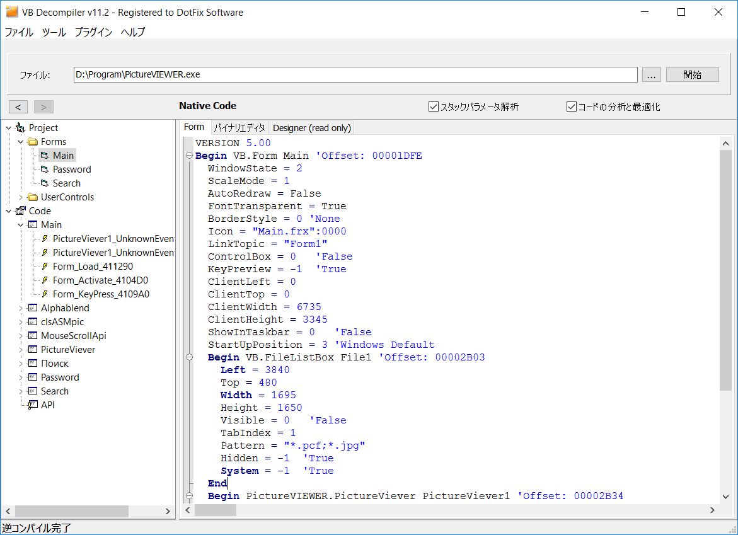Click the clsASMpic module icon
Screen dimensions: 738x535
pos(33,322)
